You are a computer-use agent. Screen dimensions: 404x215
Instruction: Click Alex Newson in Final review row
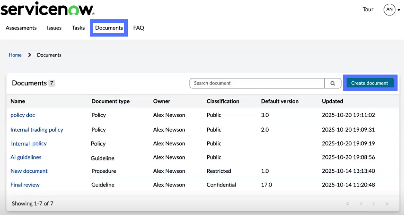click(x=169, y=185)
